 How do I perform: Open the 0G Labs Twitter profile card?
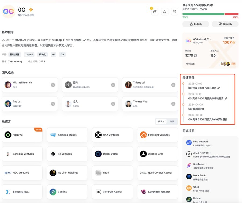coord(210,50)
